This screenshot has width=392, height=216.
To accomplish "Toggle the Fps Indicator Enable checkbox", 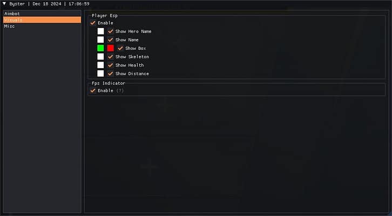I will 93,91.
